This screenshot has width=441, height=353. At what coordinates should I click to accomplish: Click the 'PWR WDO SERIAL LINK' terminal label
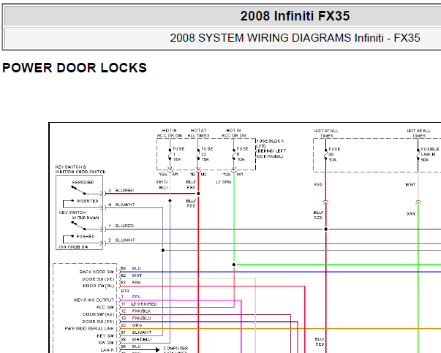[x=89, y=329]
